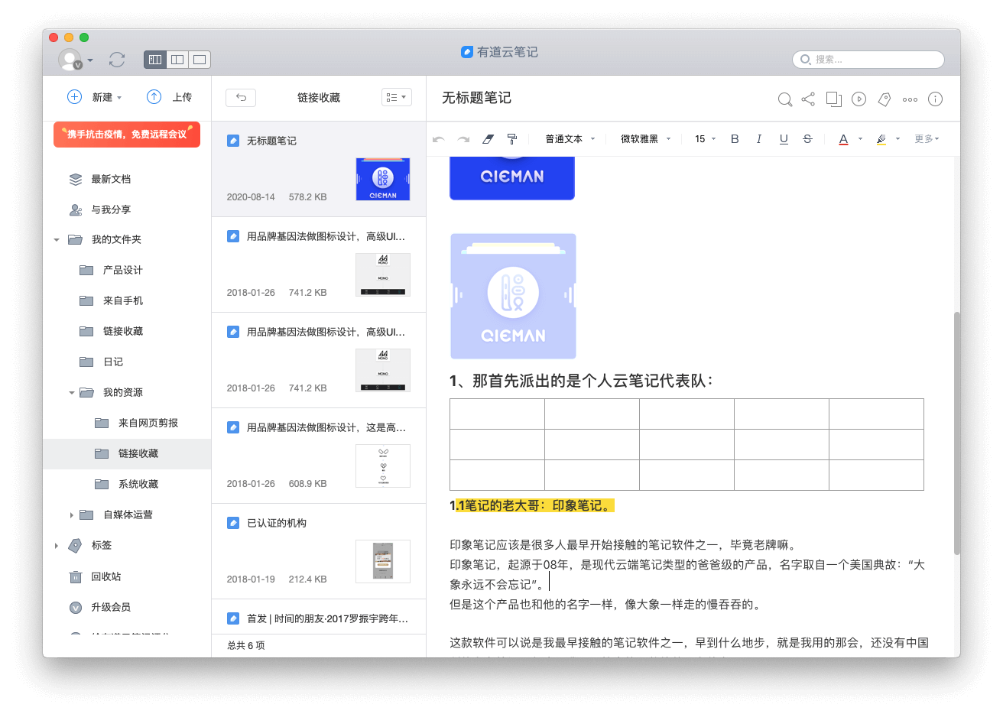Screen dimensions: 1003x714
Task: Click the tag icon in note header
Action: [x=885, y=99]
